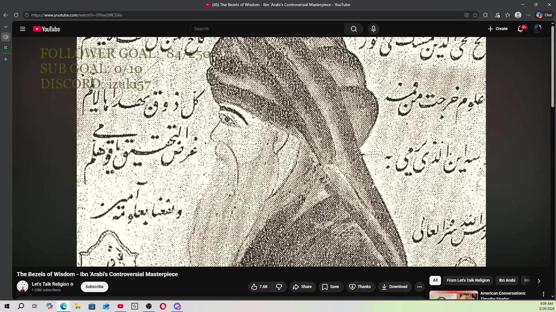
Task: Click the browser address bar URL
Action: click(x=76, y=15)
